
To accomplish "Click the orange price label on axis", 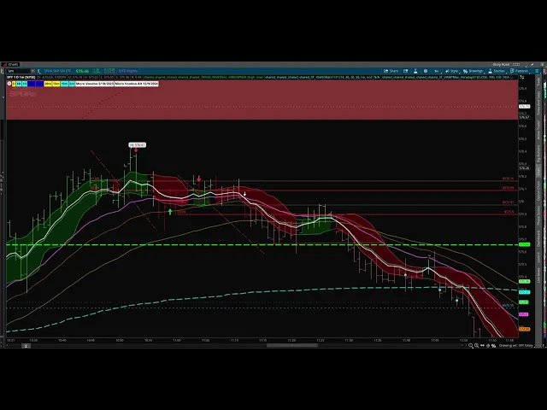I will click(x=524, y=329).
